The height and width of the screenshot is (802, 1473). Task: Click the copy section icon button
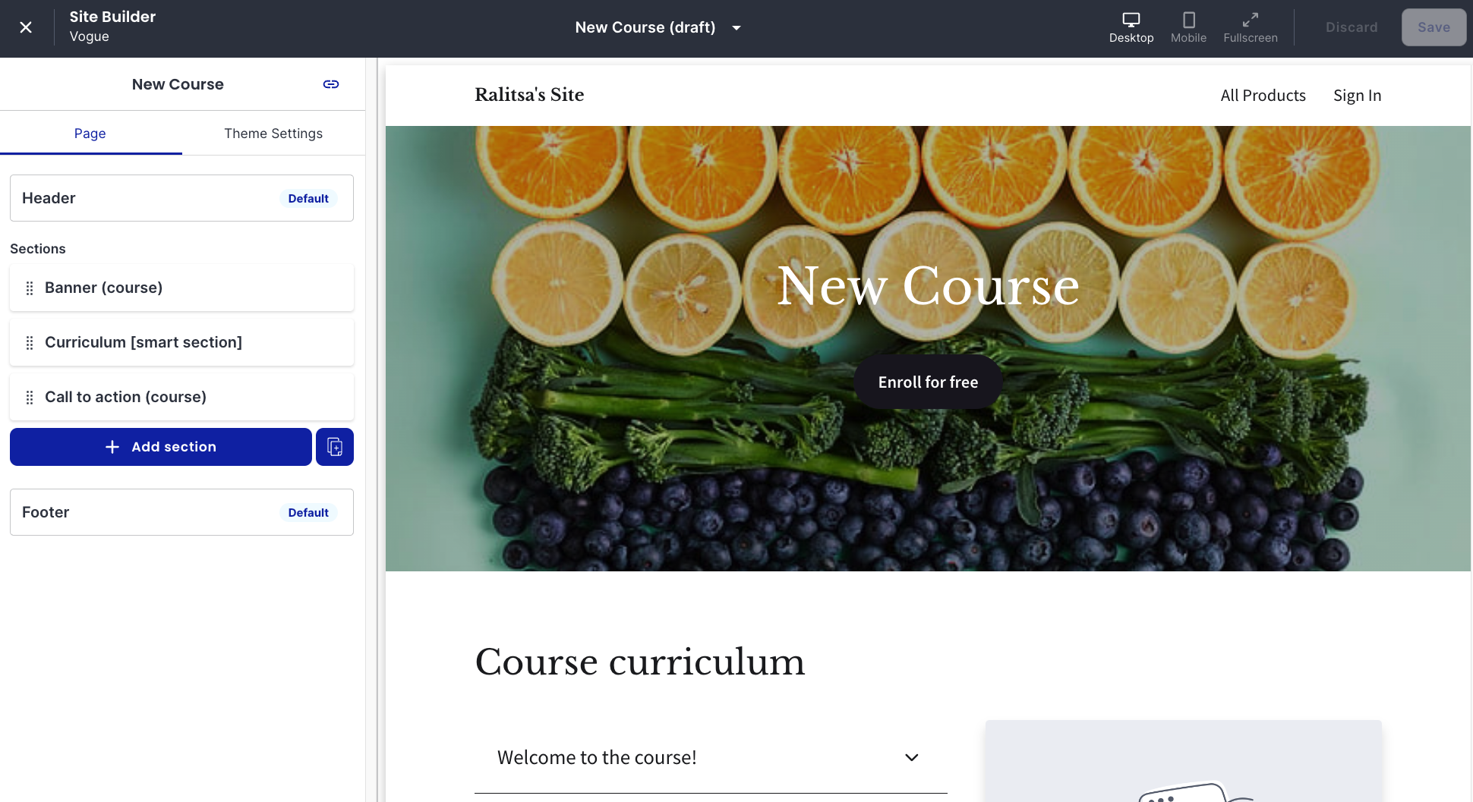click(x=335, y=447)
